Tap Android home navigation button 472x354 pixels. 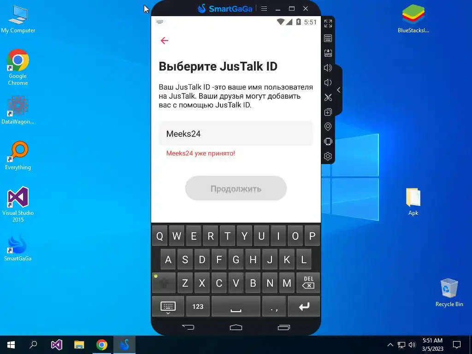point(236,327)
